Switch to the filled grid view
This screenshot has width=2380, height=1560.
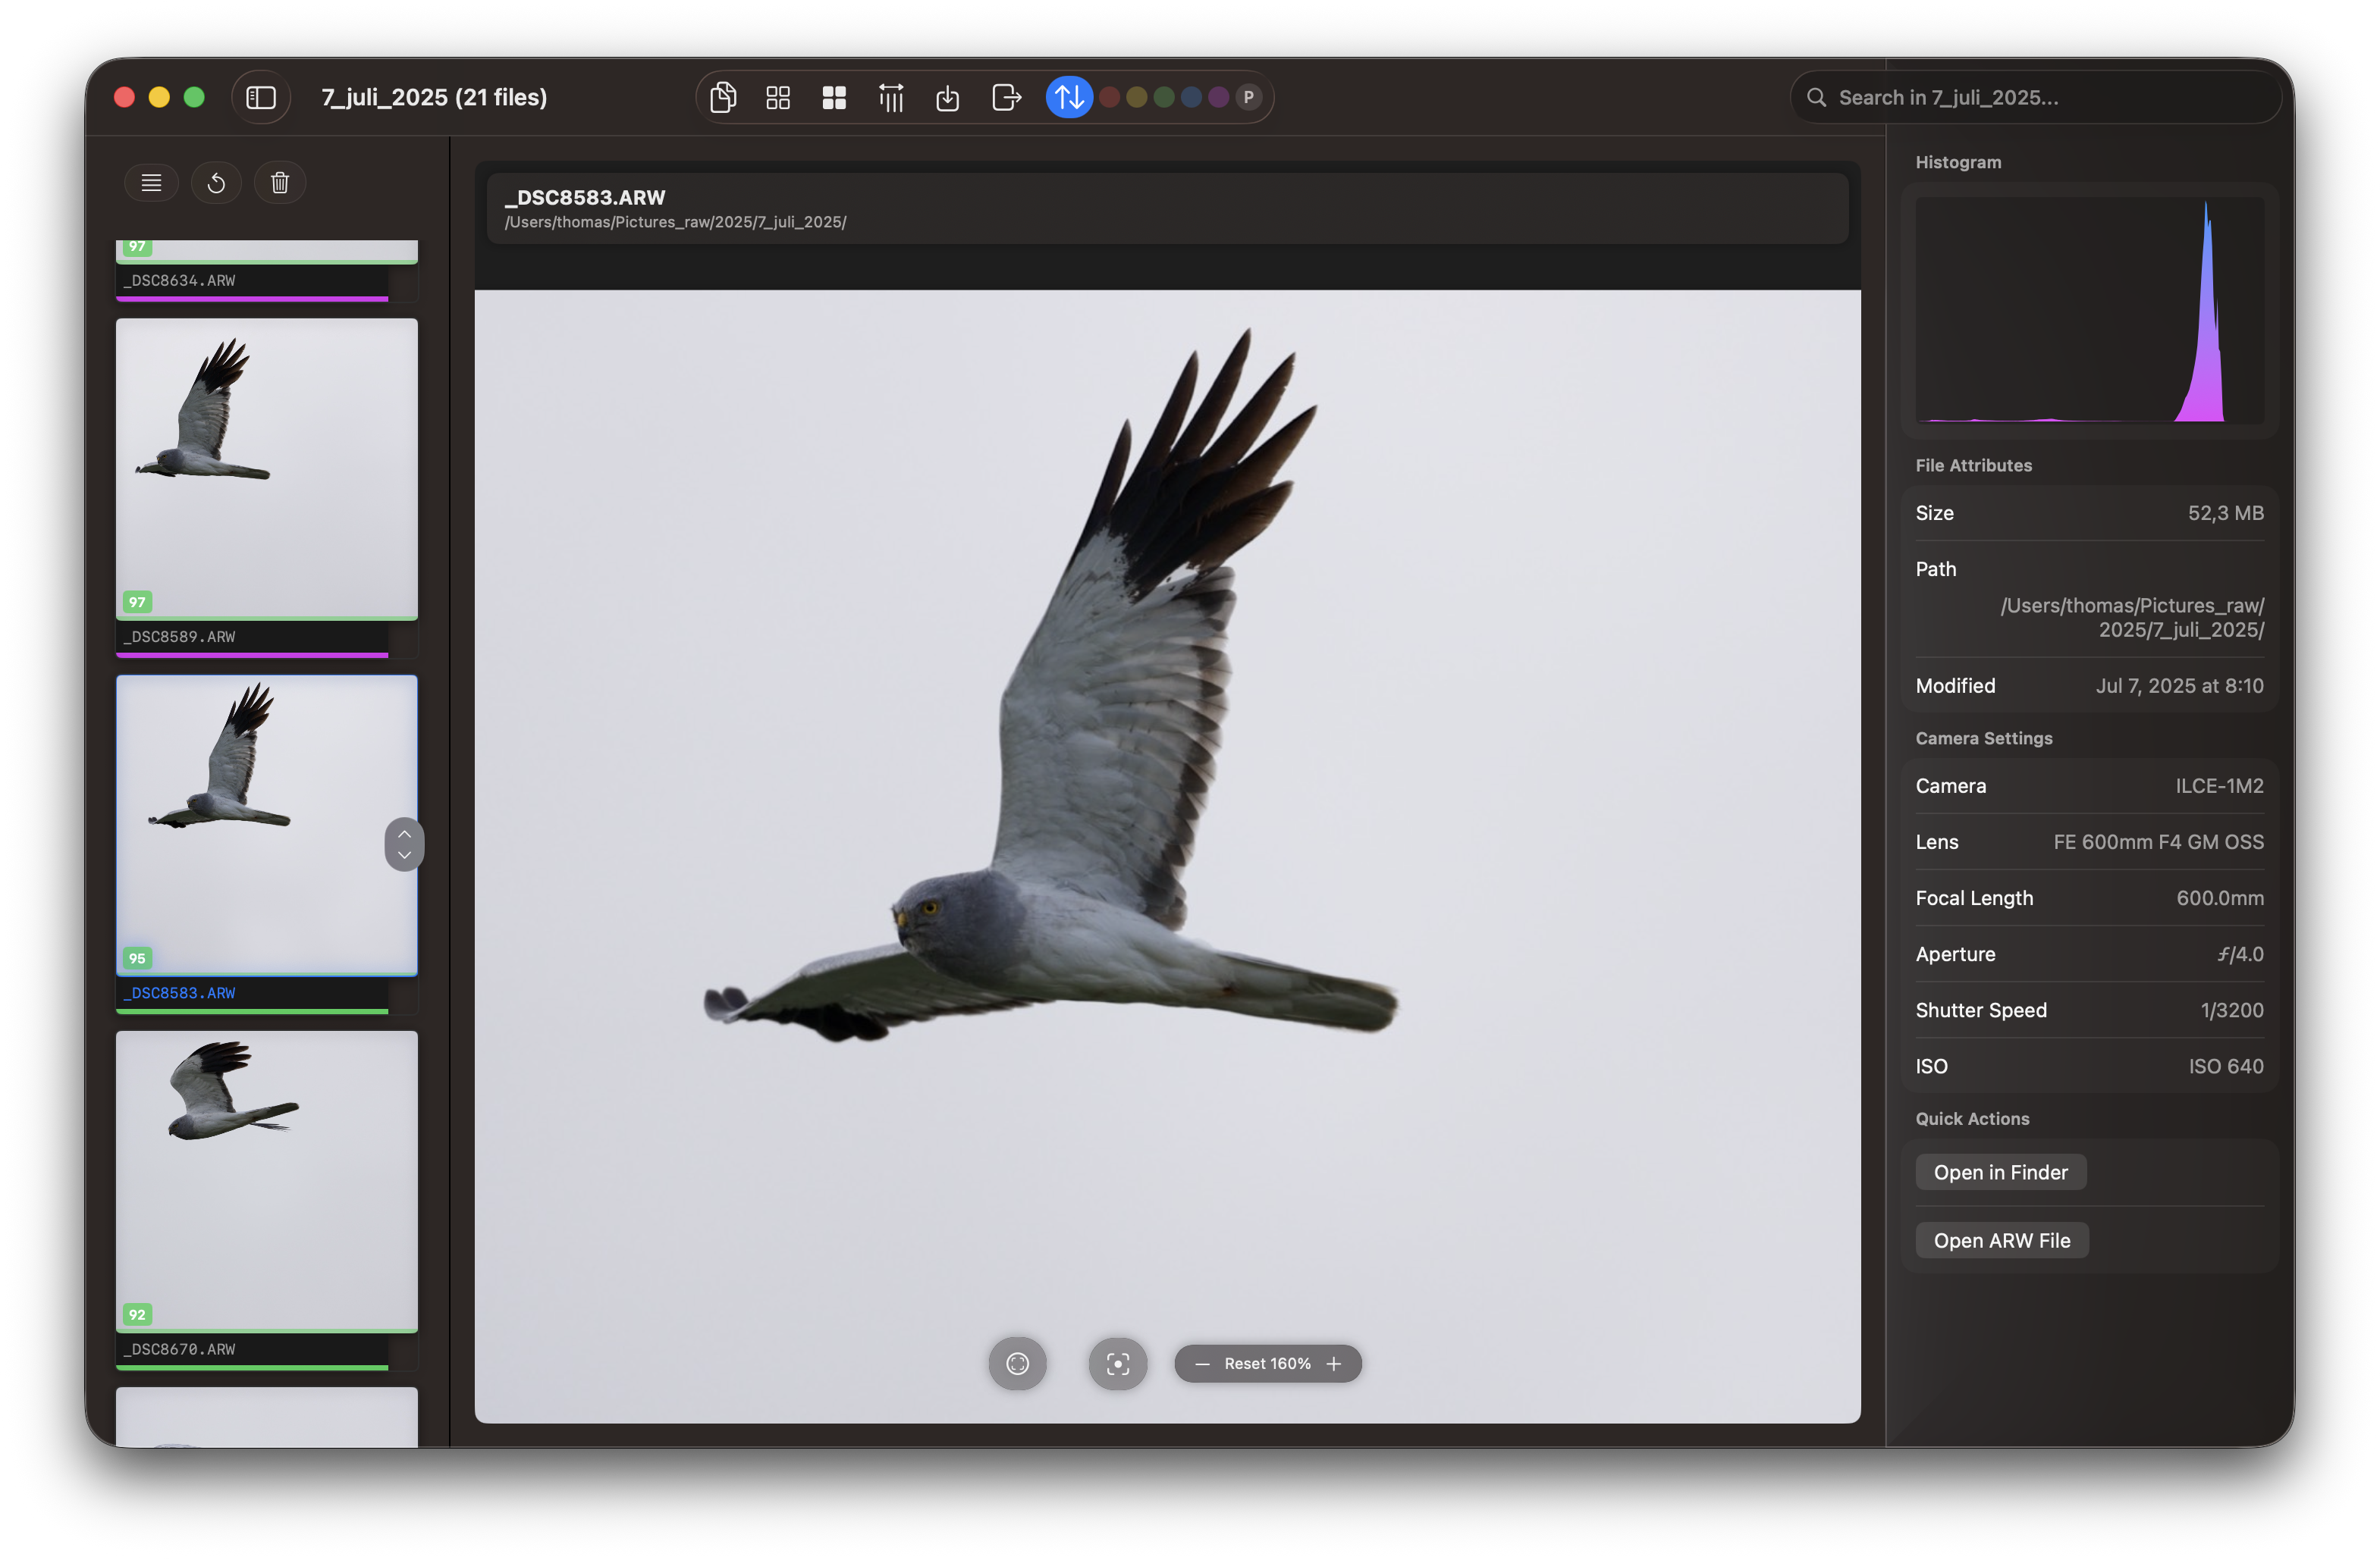(x=834, y=97)
